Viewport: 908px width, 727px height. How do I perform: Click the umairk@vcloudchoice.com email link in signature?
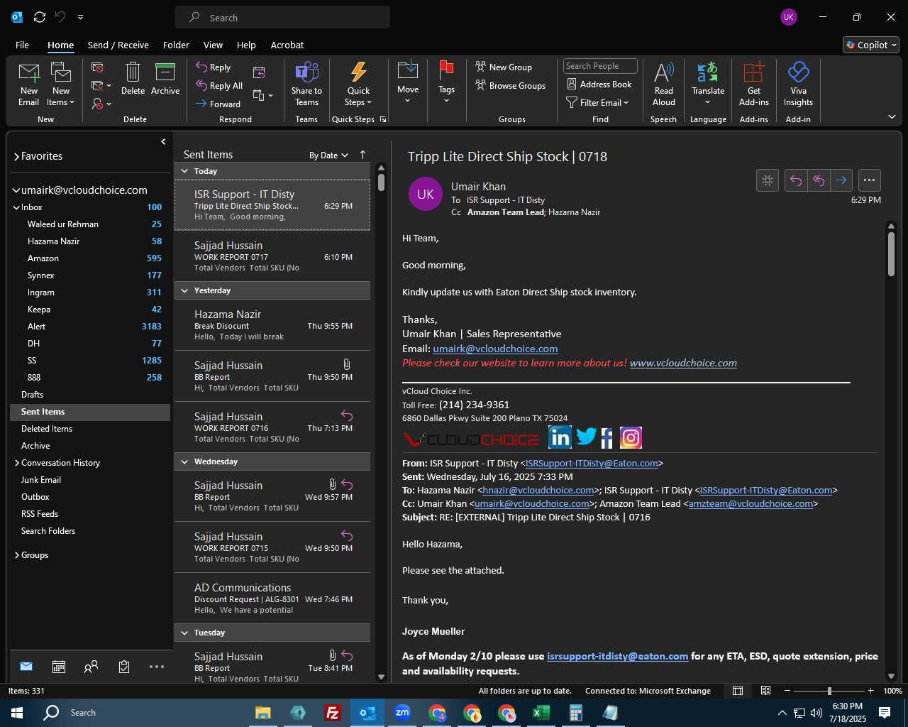pyautogui.click(x=495, y=349)
